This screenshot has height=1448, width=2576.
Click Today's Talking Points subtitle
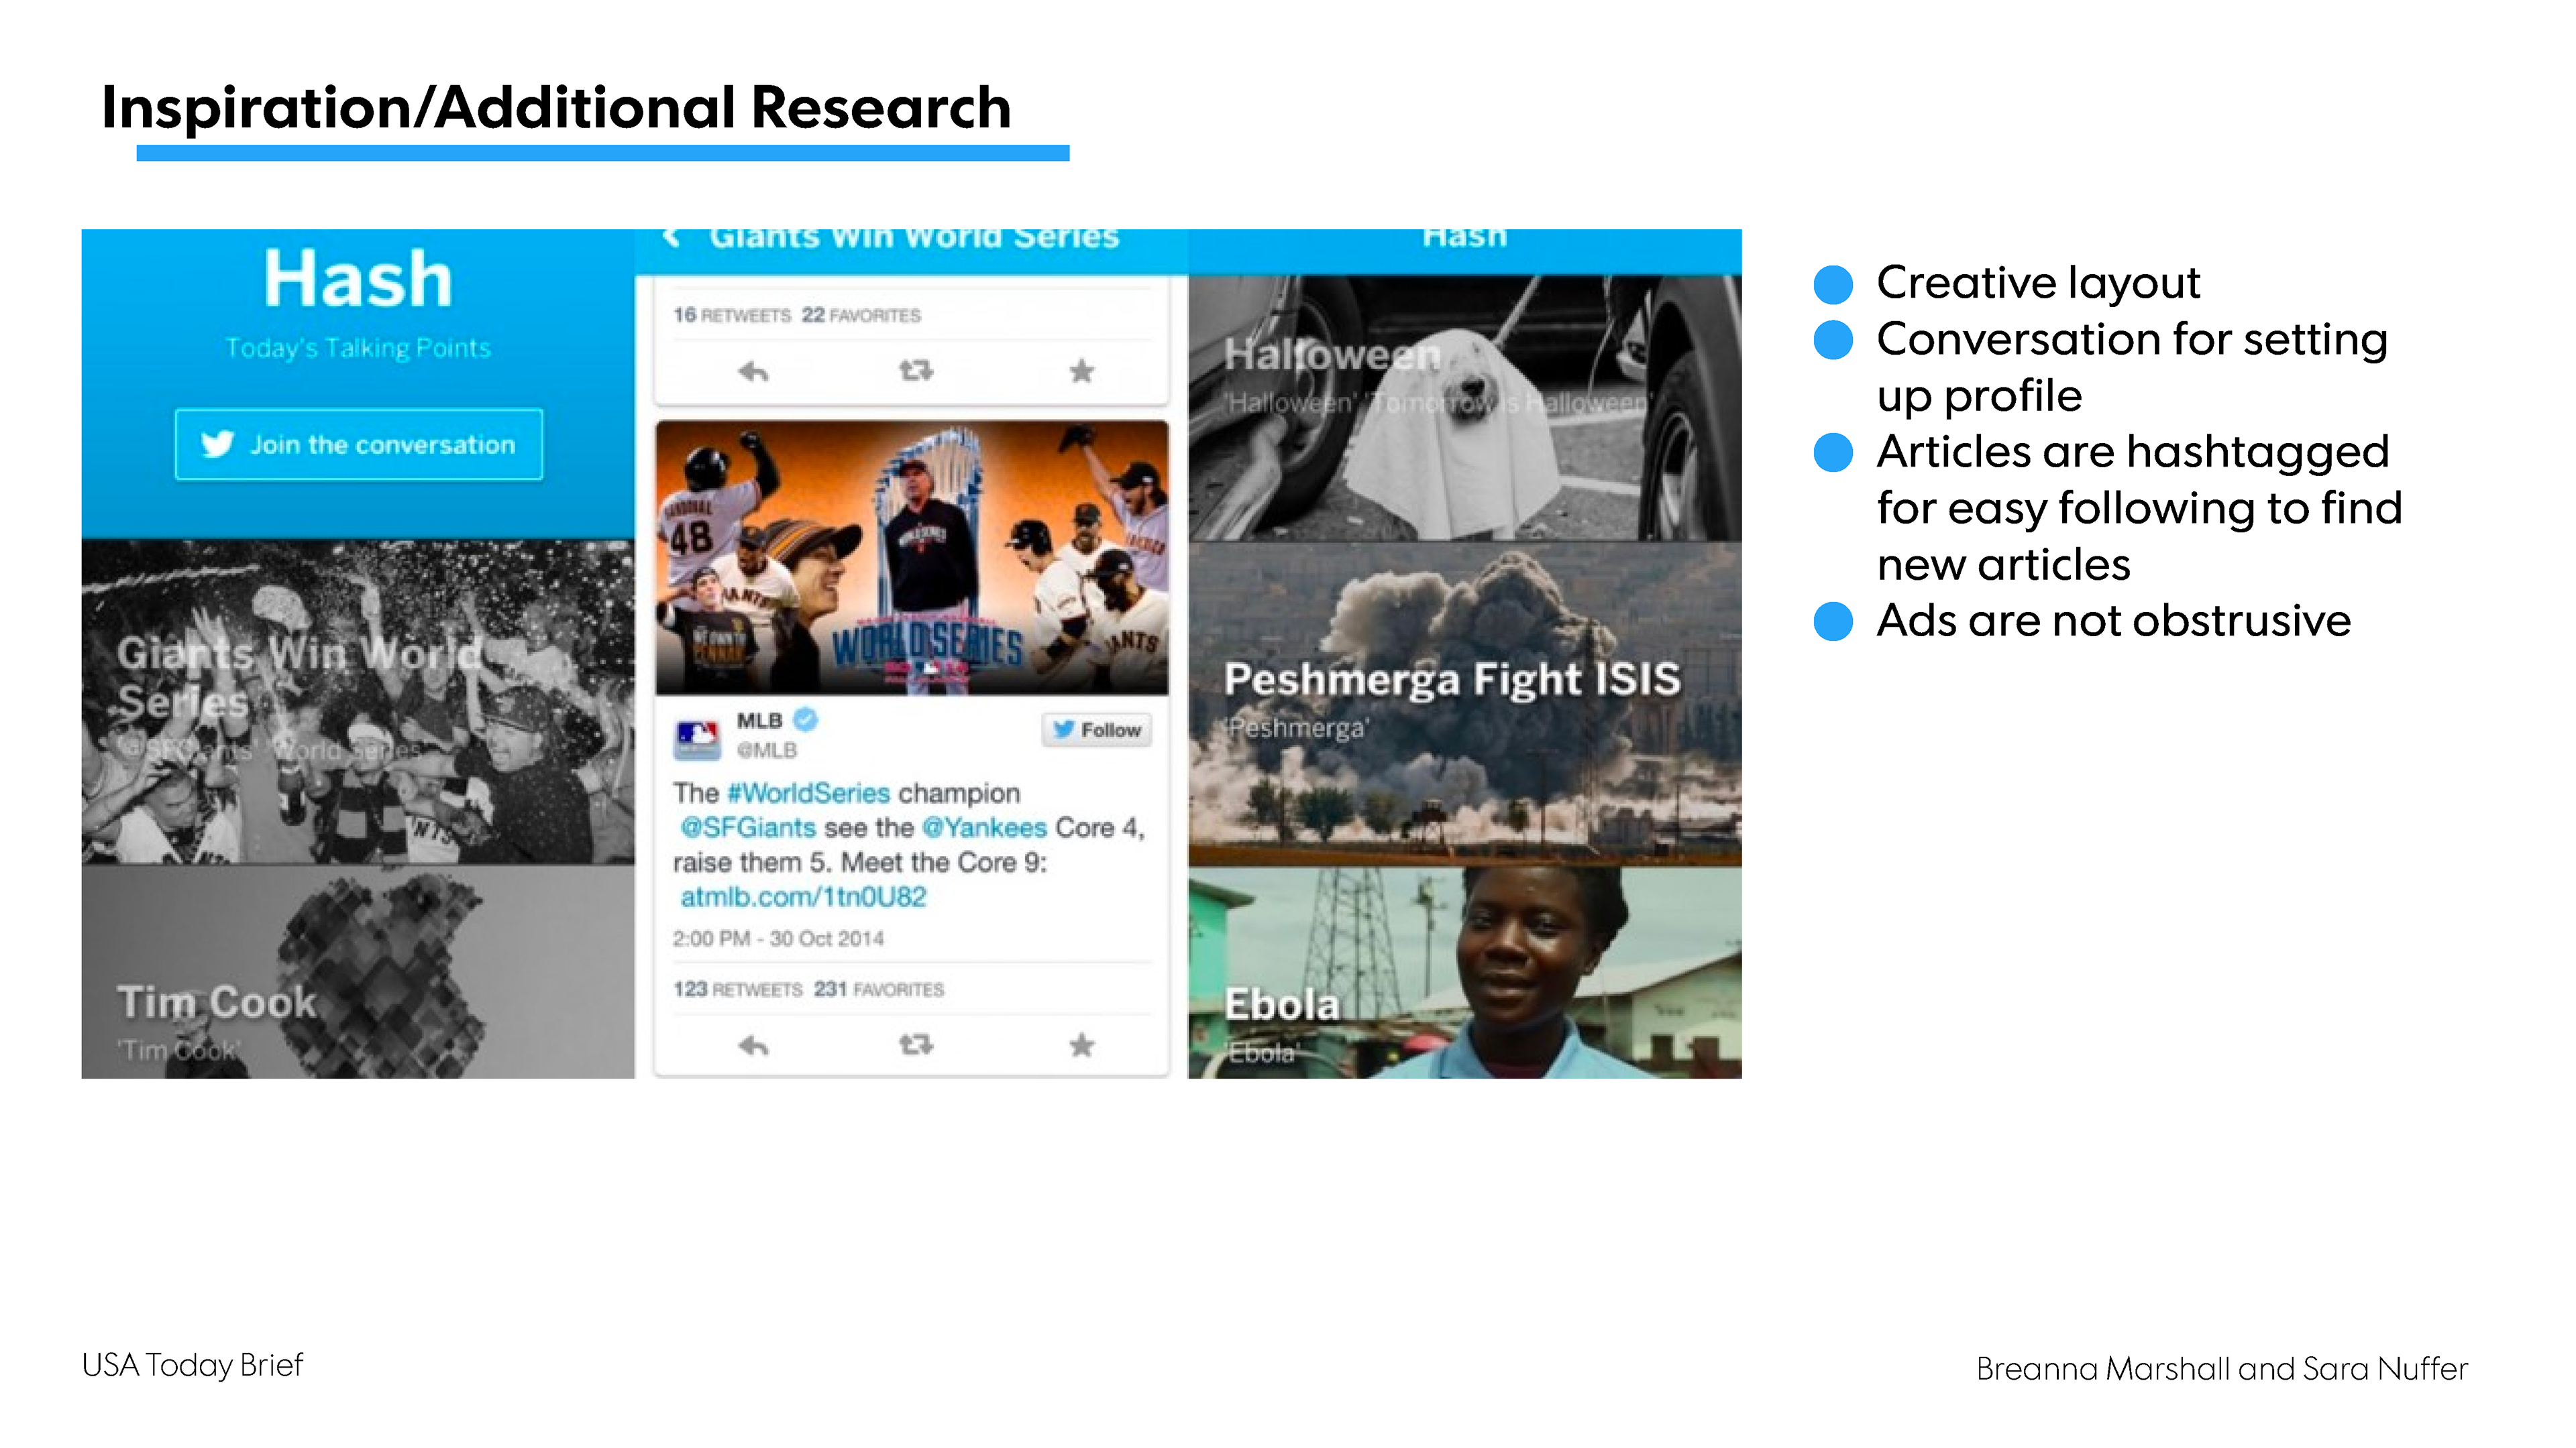click(x=358, y=348)
